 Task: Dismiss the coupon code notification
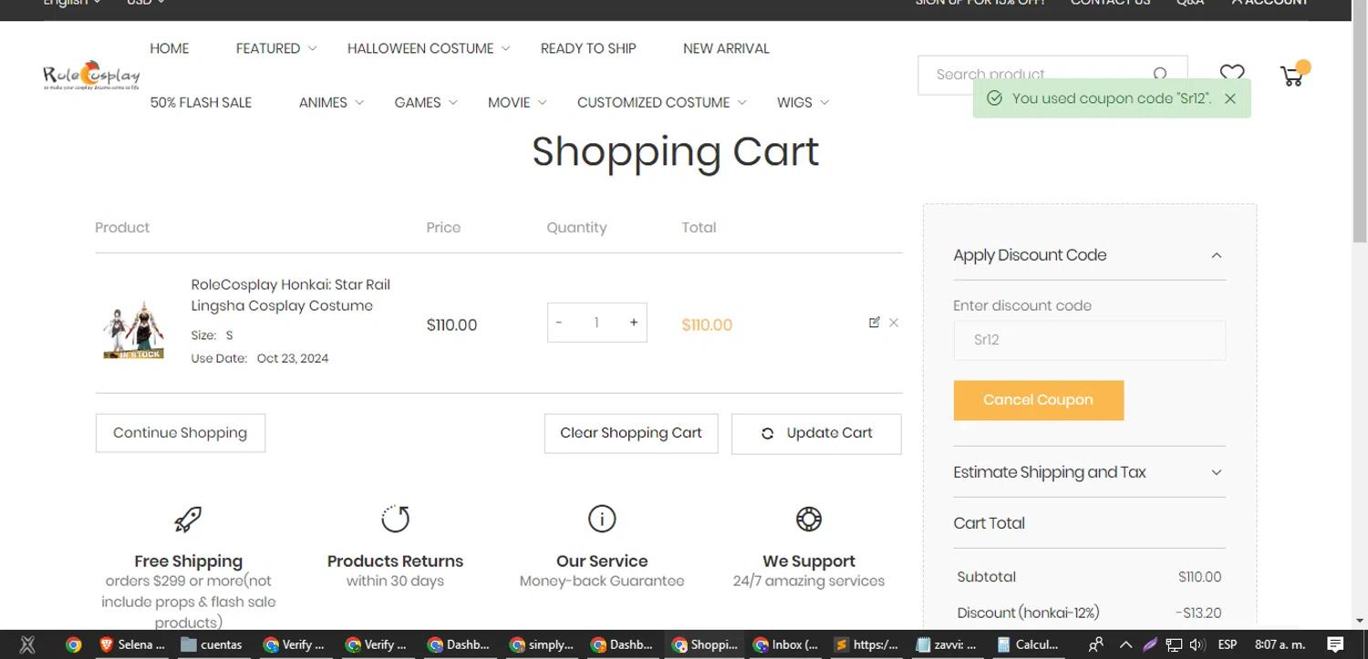[x=1230, y=98]
